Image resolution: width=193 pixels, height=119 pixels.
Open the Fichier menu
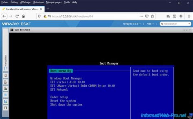point(5,2)
